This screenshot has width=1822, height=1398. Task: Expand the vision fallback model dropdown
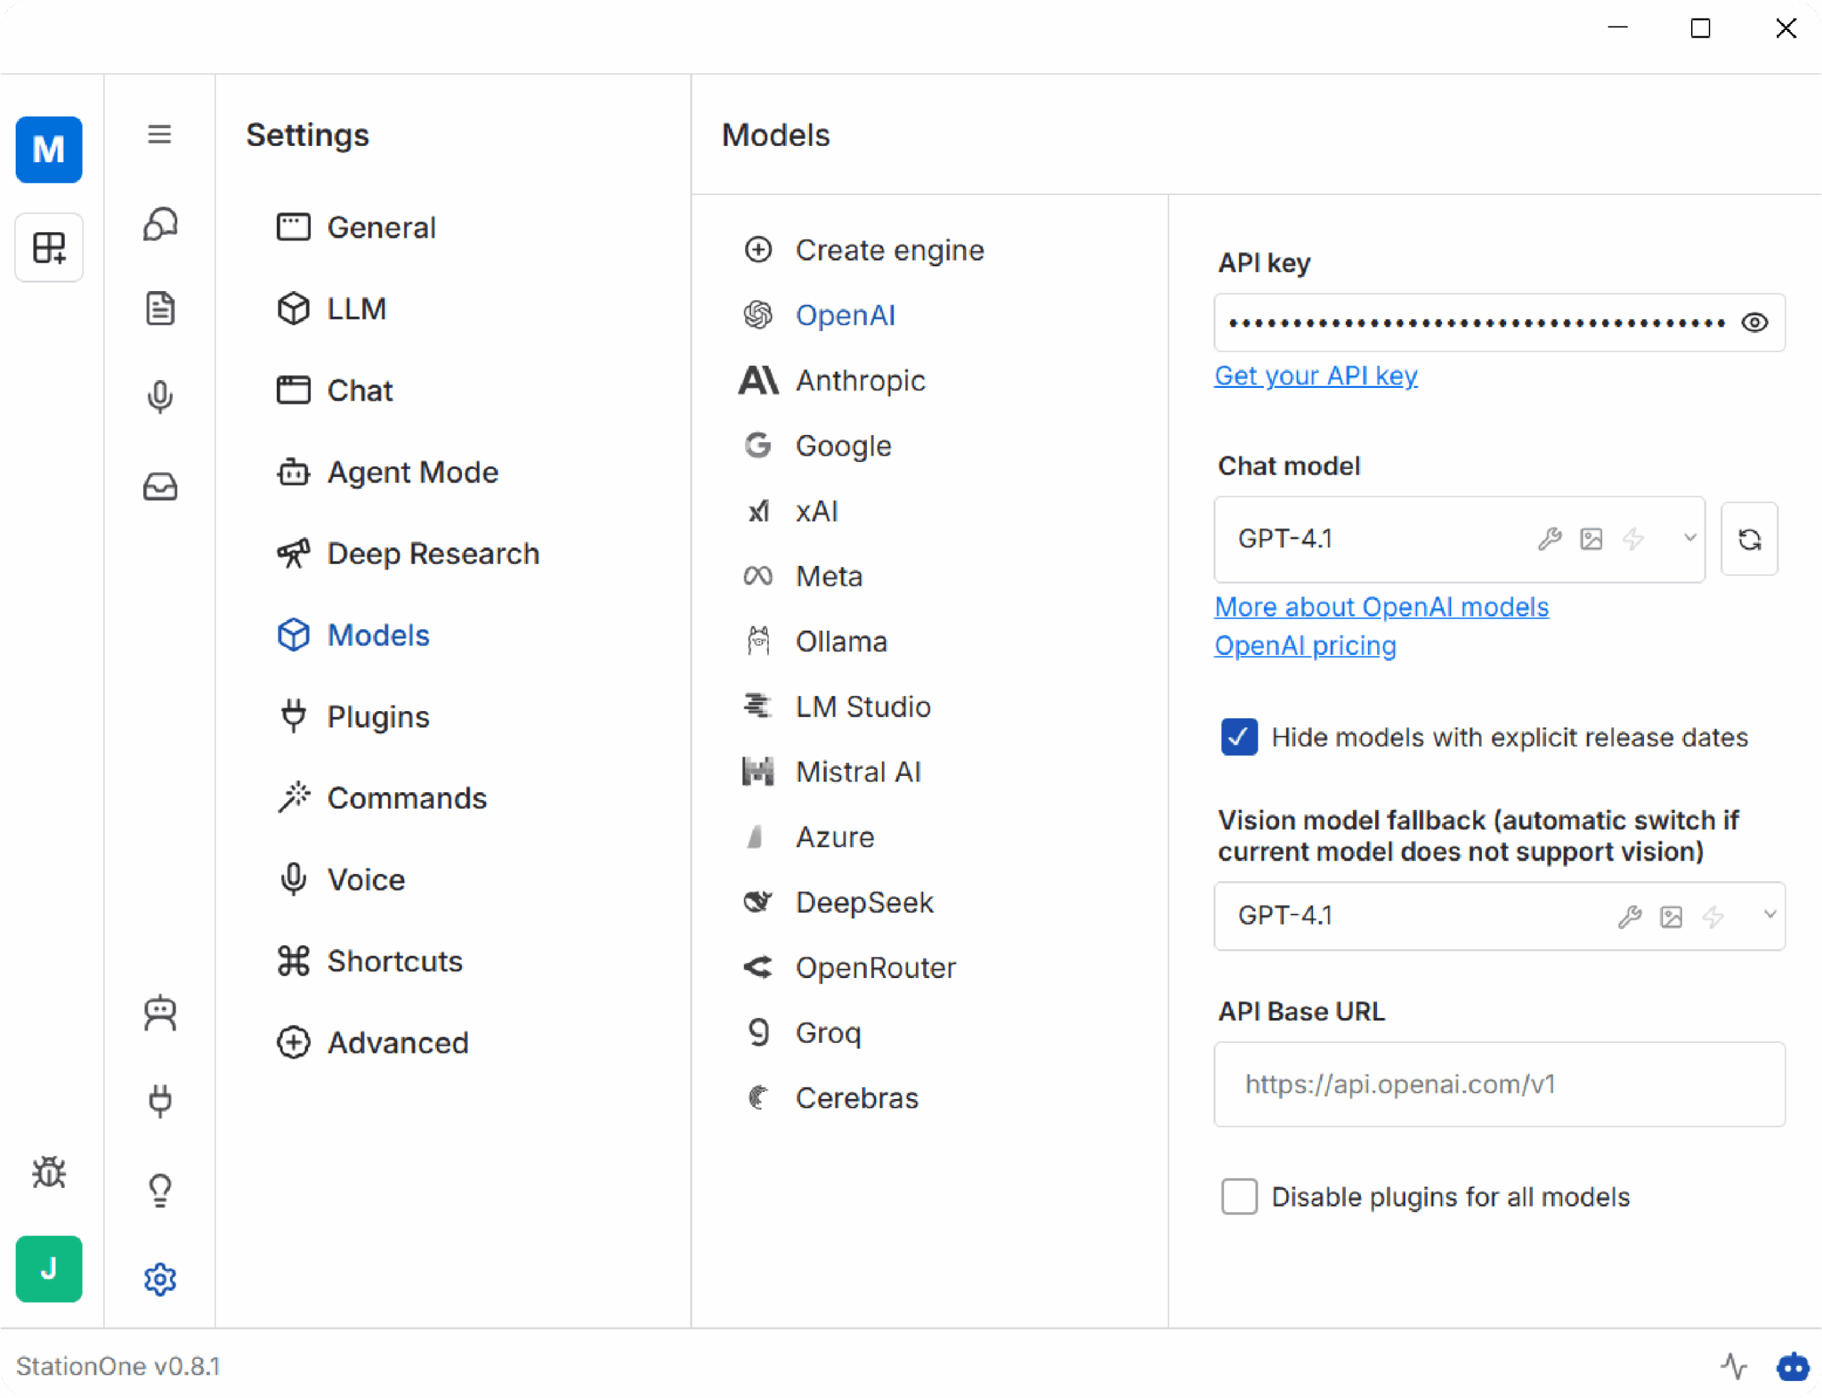(1768, 916)
